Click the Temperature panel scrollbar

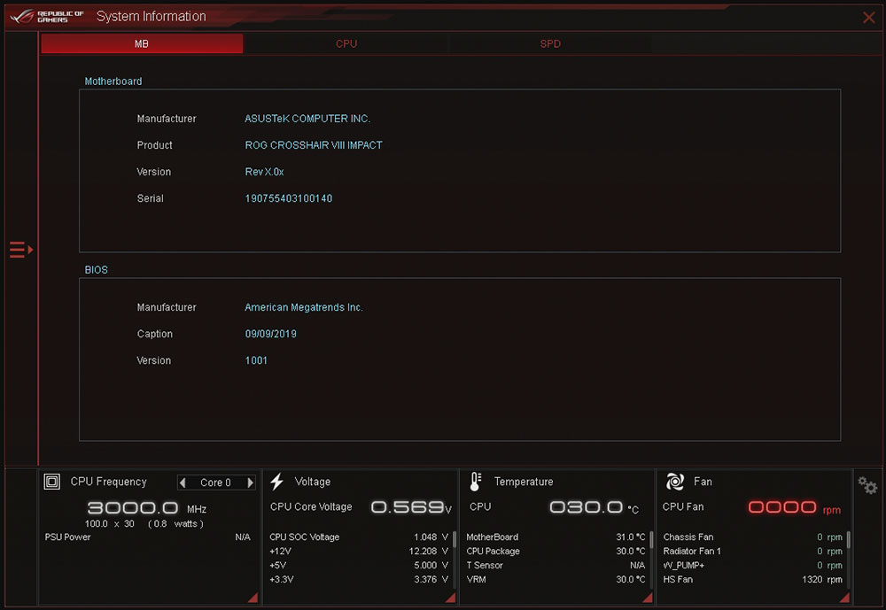pos(651,540)
